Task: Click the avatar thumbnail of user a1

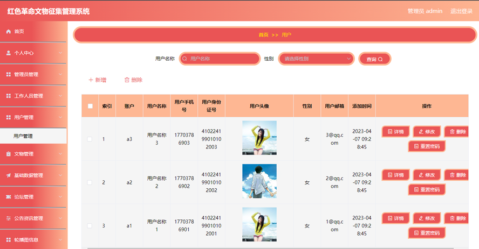Action: pos(259,225)
